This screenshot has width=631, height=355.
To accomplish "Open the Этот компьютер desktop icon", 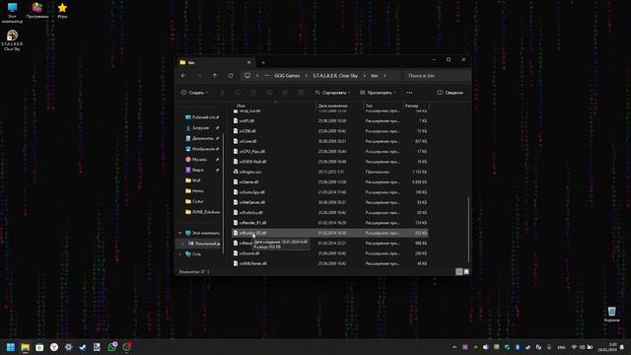I will [12, 13].
